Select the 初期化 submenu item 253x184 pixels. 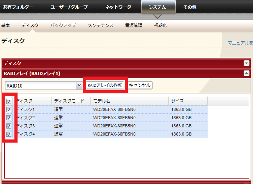click(x=160, y=25)
